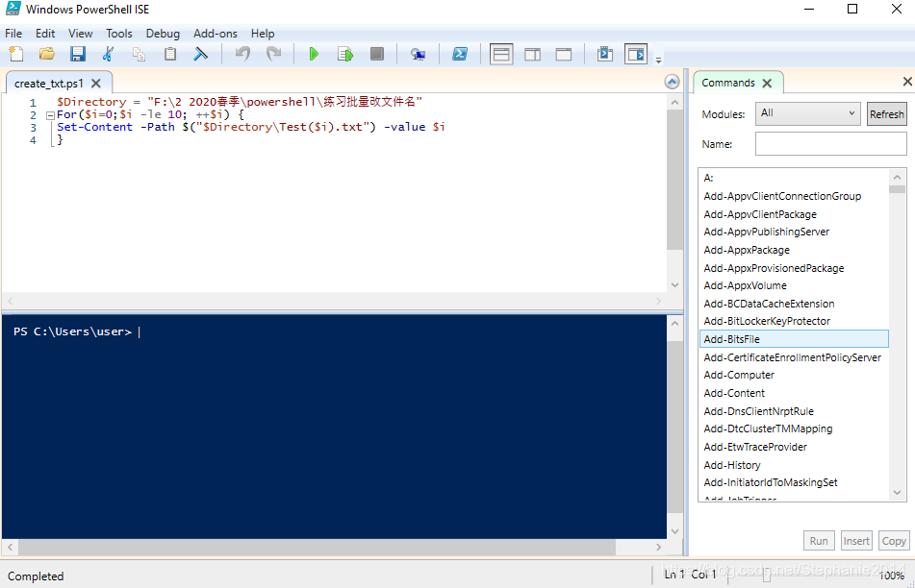Select the highlighted Add-BitsFile command

pyautogui.click(x=794, y=339)
